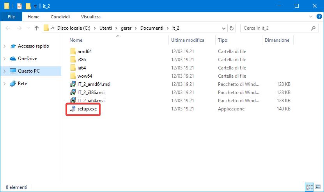The width and height of the screenshot is (324, 192).
Task: Select OneDrive in navigation pane
Action: 27,59
